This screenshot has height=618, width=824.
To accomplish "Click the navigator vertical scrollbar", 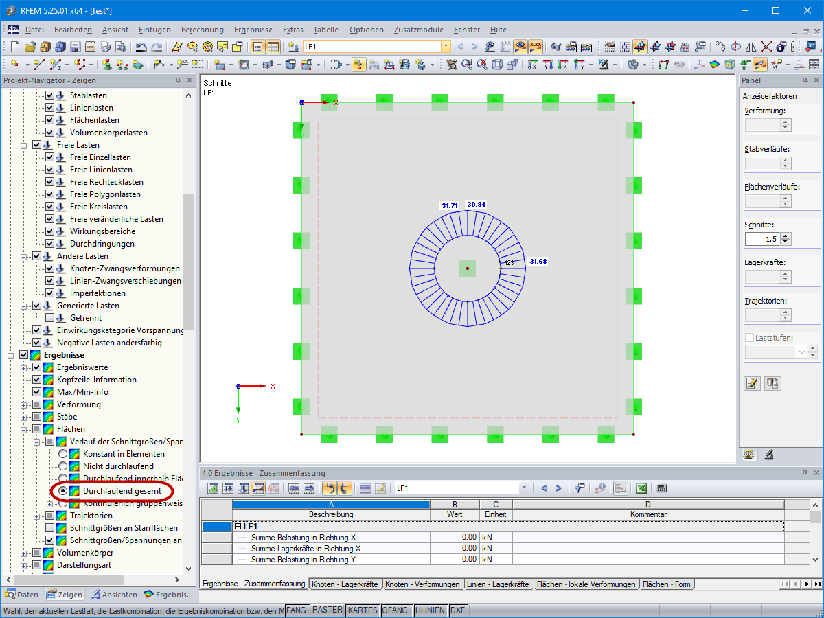I will 189,261.
